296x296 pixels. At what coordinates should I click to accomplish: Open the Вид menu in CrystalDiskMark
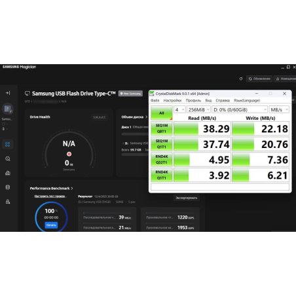(208, 100)
